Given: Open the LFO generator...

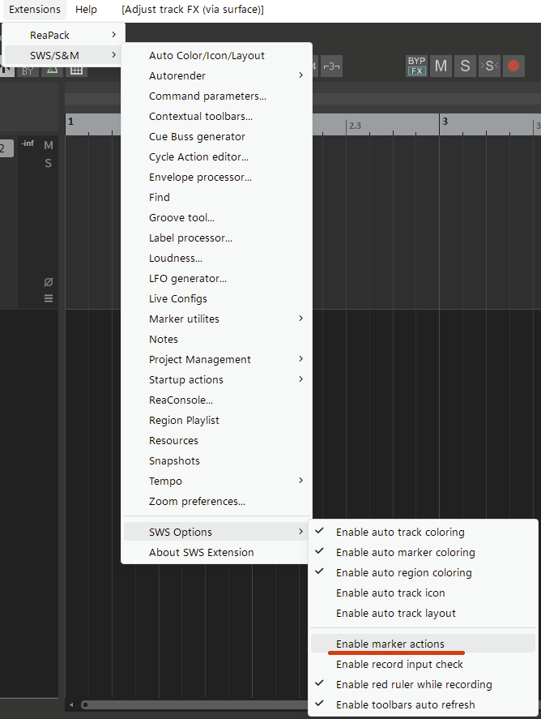Looking at the screenshot, I should pos(217,278).
